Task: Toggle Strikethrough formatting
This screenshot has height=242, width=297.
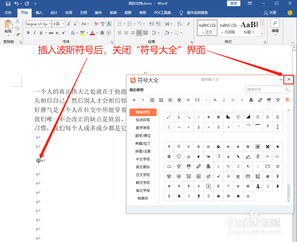Action: (x=51, y=33)
